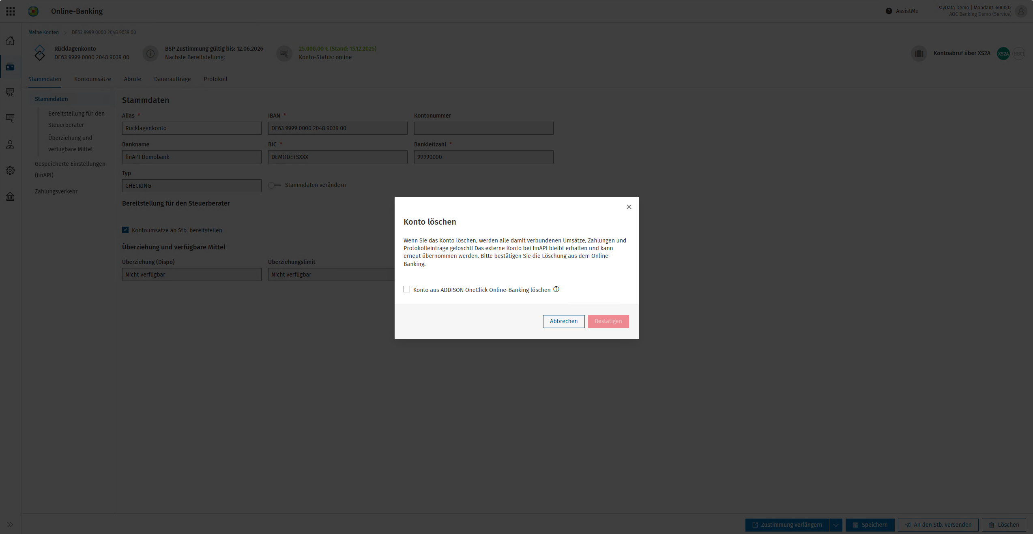Select Stammdaten in the left navigation
Image resolution: width=1033 pixels, height=534 pixels.
pos(51,99)
